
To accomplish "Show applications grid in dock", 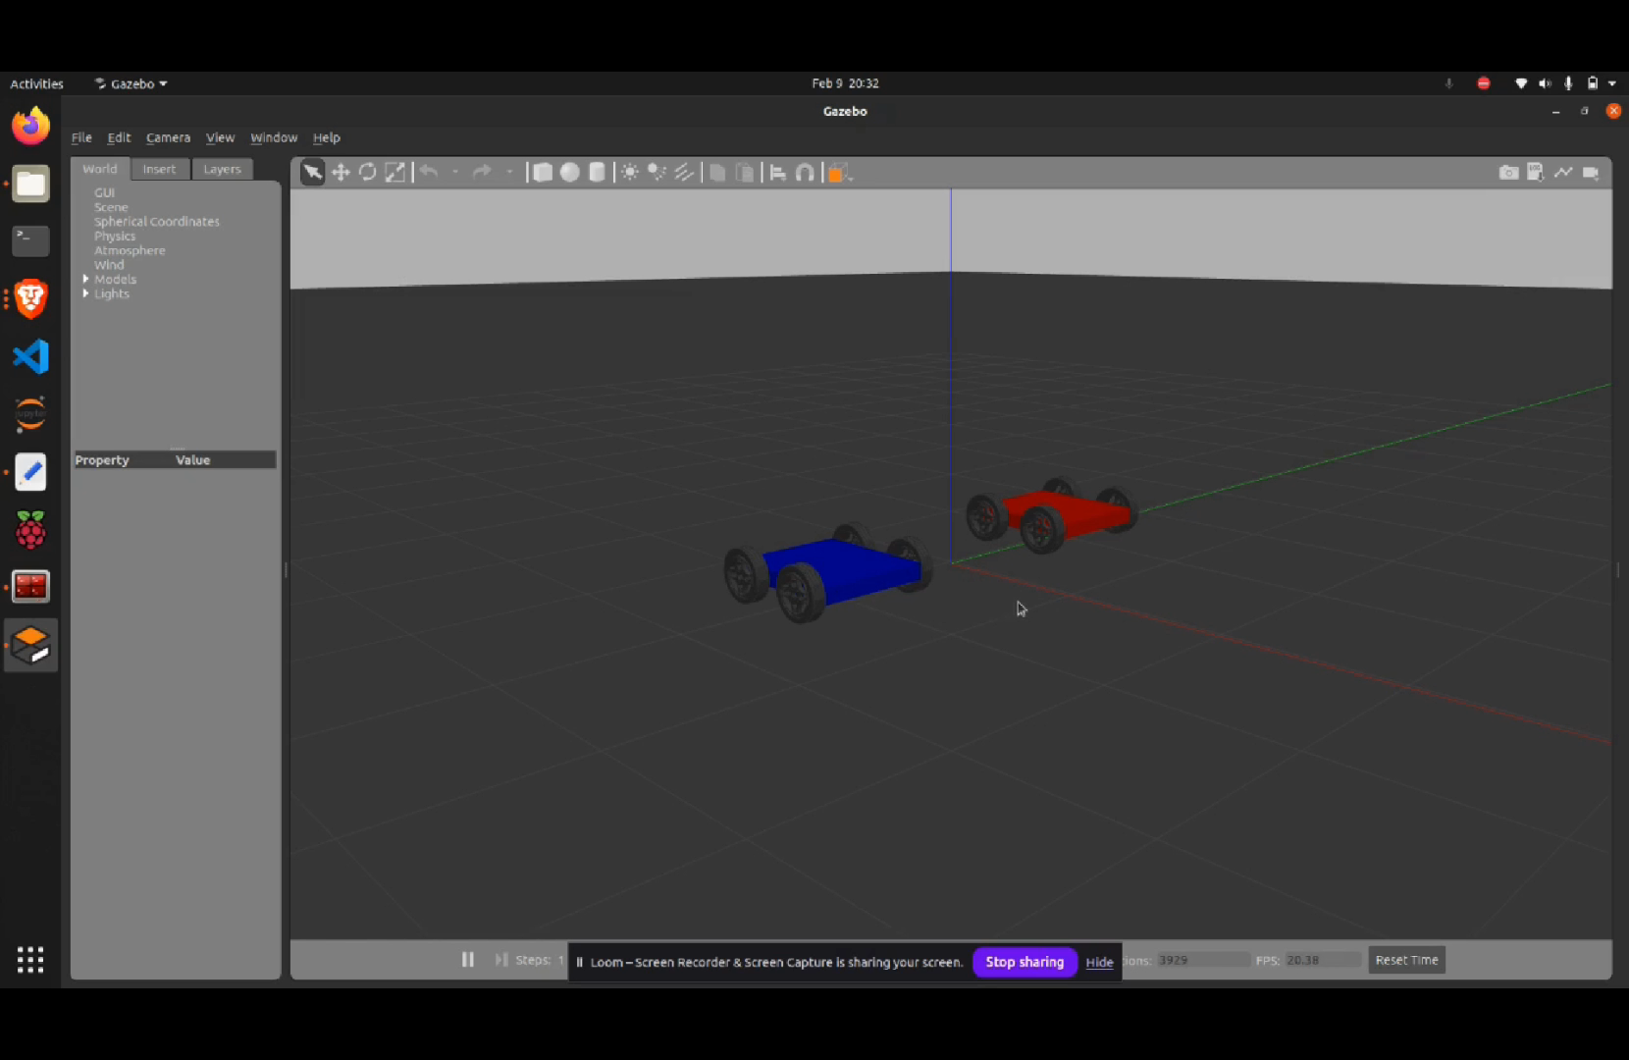I will (30, 959).
